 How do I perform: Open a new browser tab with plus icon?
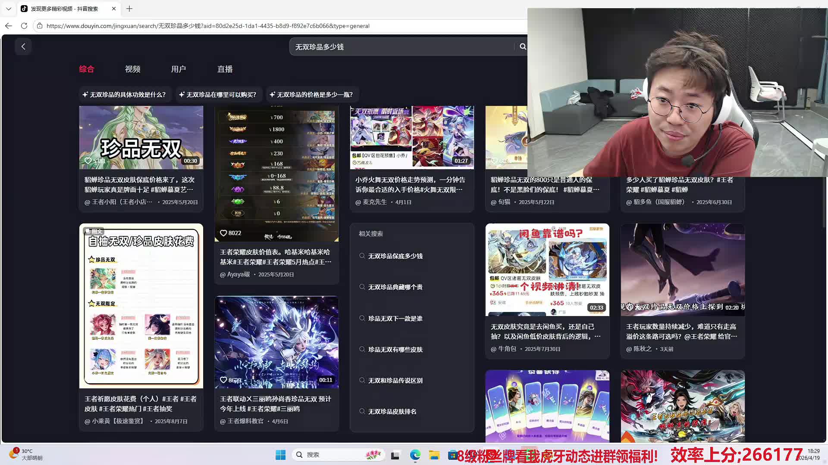pos(129,9)
